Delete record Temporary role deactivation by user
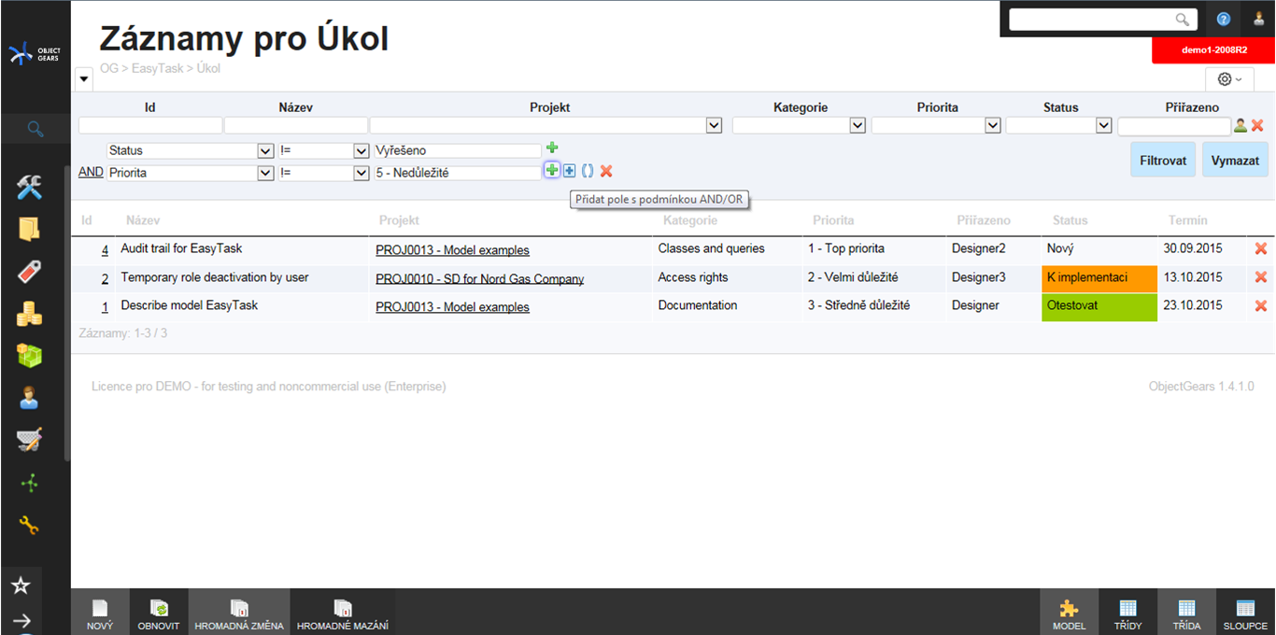This screenshot has height=635, width=1276. [1261, 277]
